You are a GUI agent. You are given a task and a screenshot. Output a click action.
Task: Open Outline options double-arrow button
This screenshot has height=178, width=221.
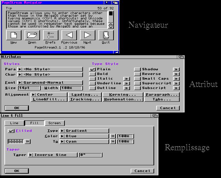coord(127,88)
